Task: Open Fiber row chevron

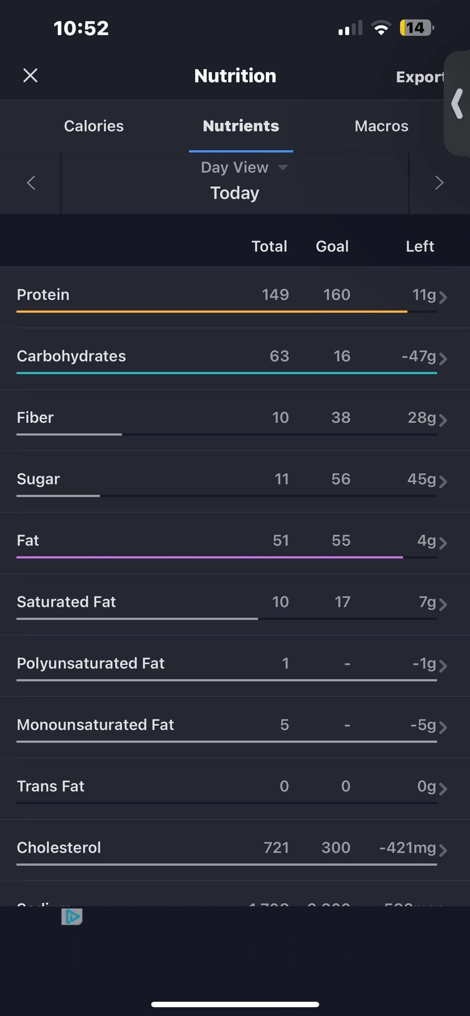Action: (x=443, y=420)
